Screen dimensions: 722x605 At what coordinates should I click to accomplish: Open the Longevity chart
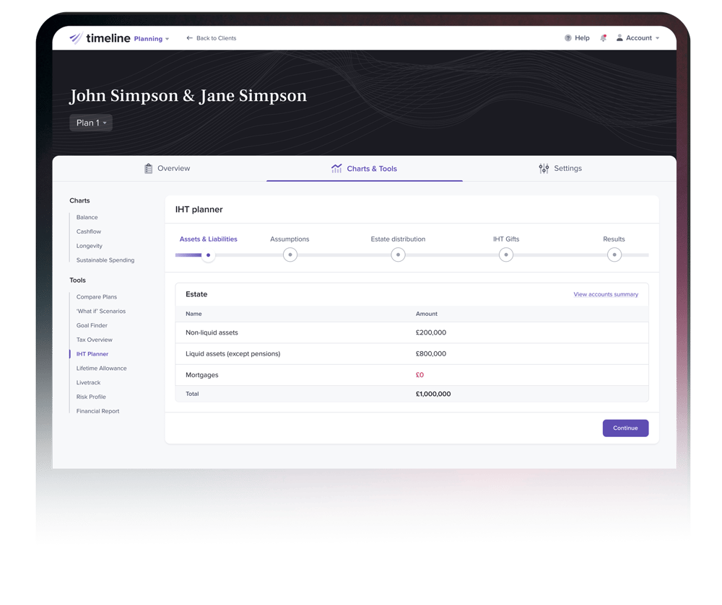(x=90, y=245)
